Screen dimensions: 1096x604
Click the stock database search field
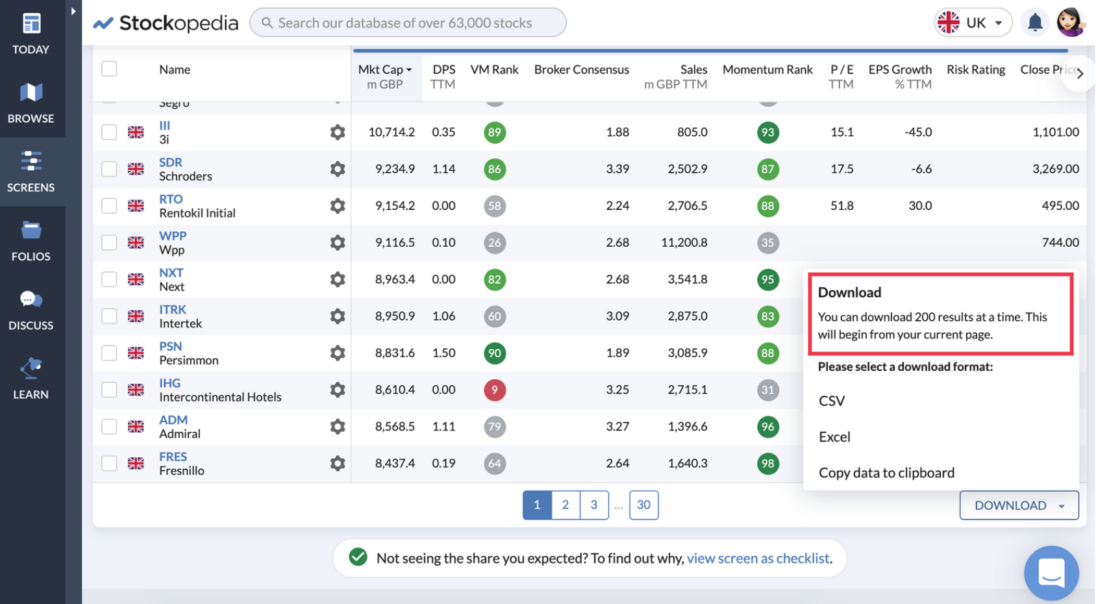[408, 23]
